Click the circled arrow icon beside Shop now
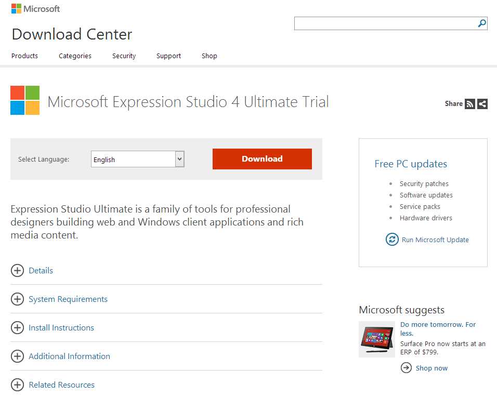This screenshot has width=497, height=397. pos(406,368)
